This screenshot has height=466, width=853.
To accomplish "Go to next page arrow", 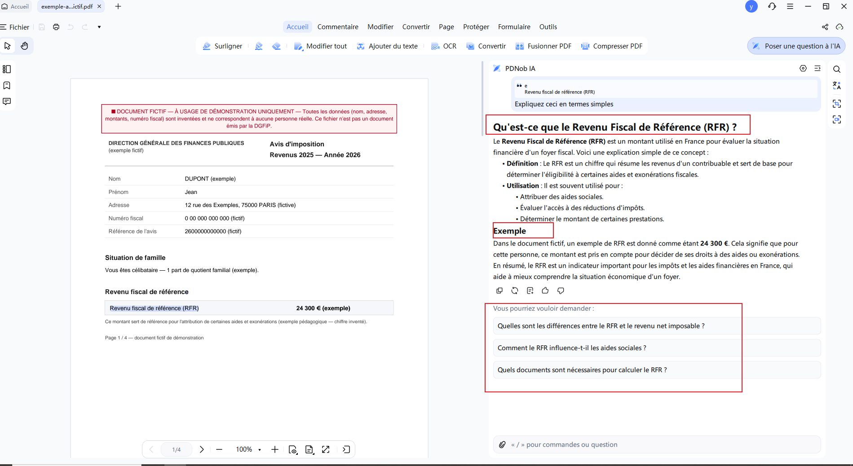I will coord(202,449).
